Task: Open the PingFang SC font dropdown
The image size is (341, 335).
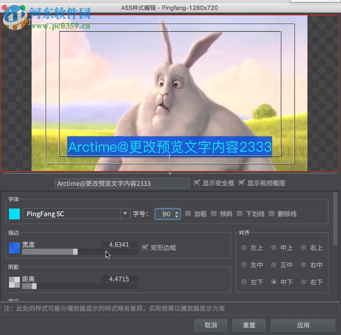Action: click(76, 214)
